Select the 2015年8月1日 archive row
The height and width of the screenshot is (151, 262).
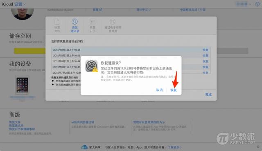(131, 67)
